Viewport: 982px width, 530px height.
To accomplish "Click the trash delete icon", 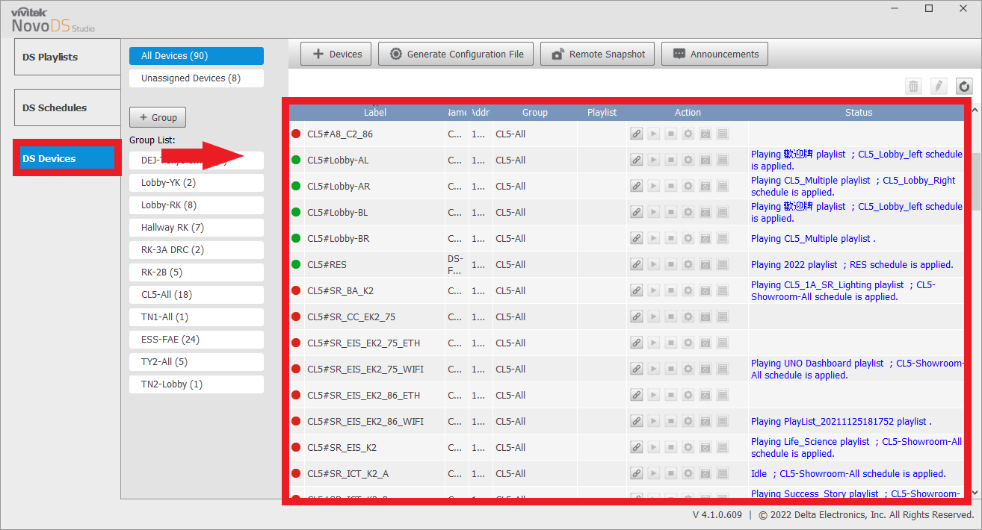I will (x=913, y=87).
